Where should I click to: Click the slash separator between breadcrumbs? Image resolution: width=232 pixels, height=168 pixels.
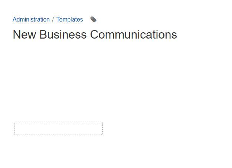coord(53,20)
